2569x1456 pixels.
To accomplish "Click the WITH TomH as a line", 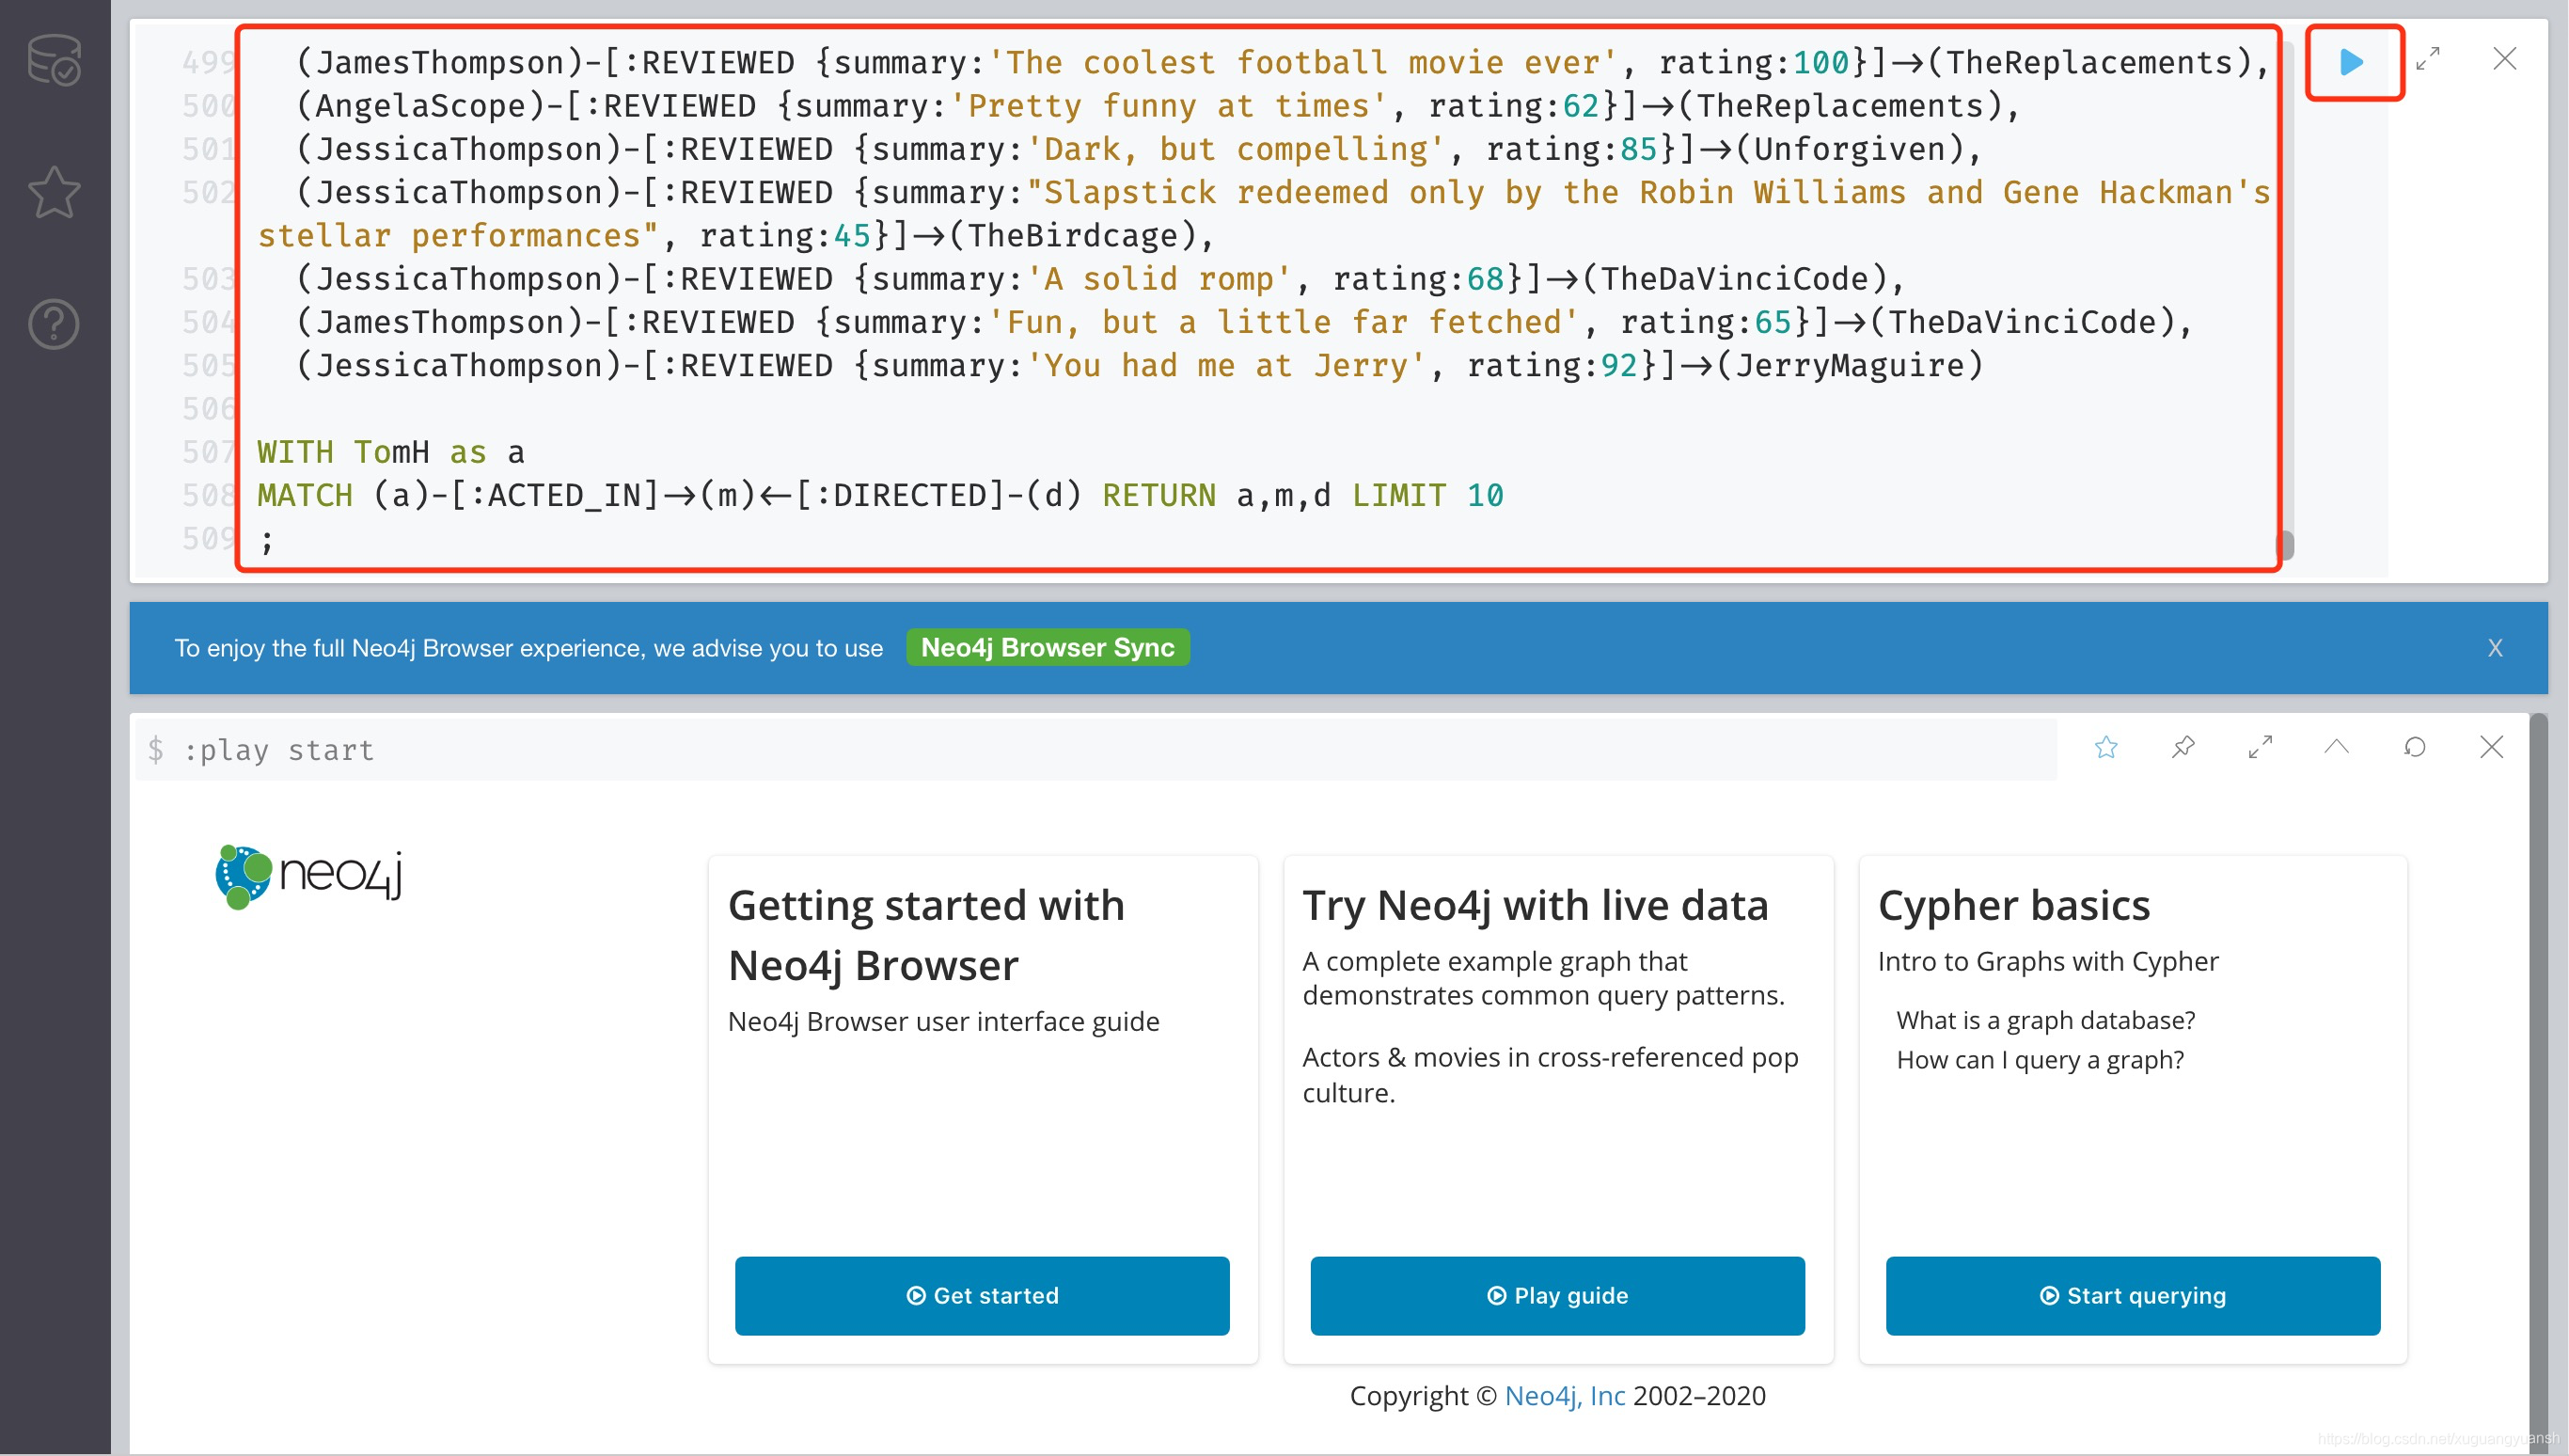I will (x=391, y=453).
